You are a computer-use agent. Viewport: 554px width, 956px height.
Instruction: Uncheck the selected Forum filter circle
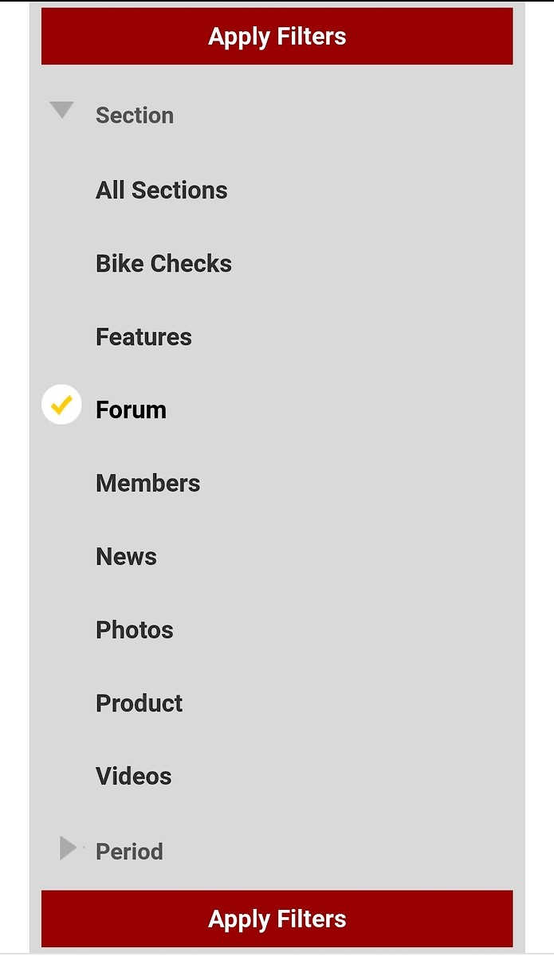tap(61, 405)
